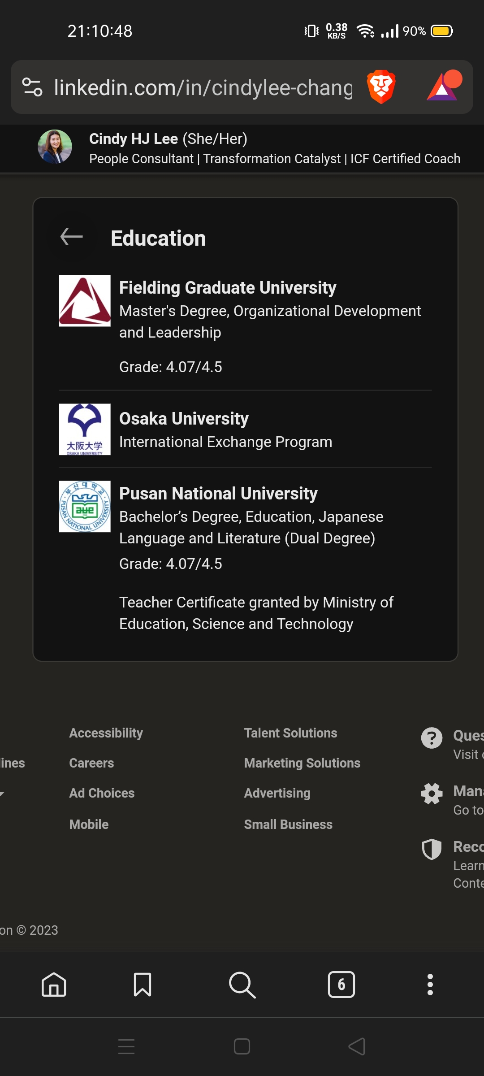Tap Cindy HJ Lee profile photo
The height and width of the screenshot is (1076, 484).
click(55, 147)
